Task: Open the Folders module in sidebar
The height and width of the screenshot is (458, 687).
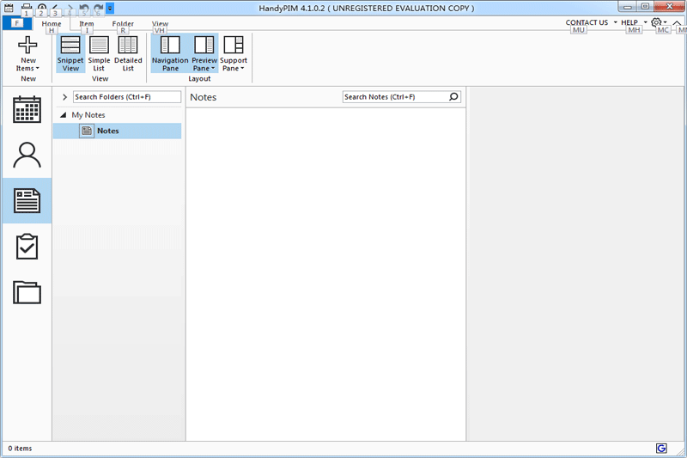Action: (x=27, y=292)
